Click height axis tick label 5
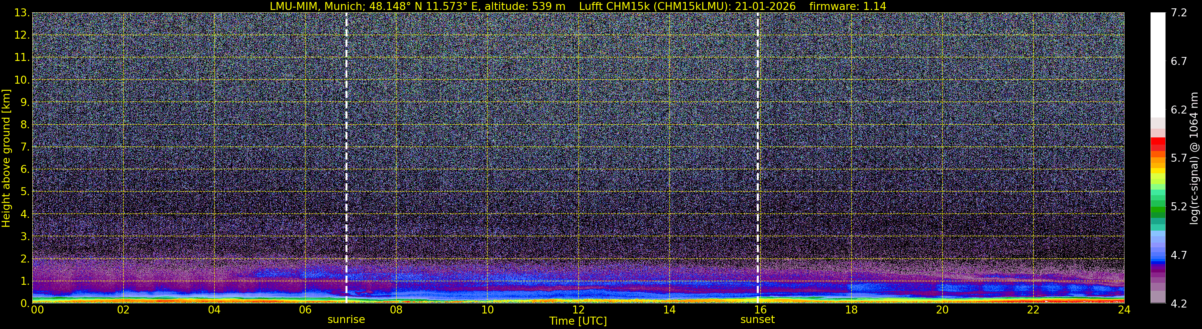 (x=24, y=192)
